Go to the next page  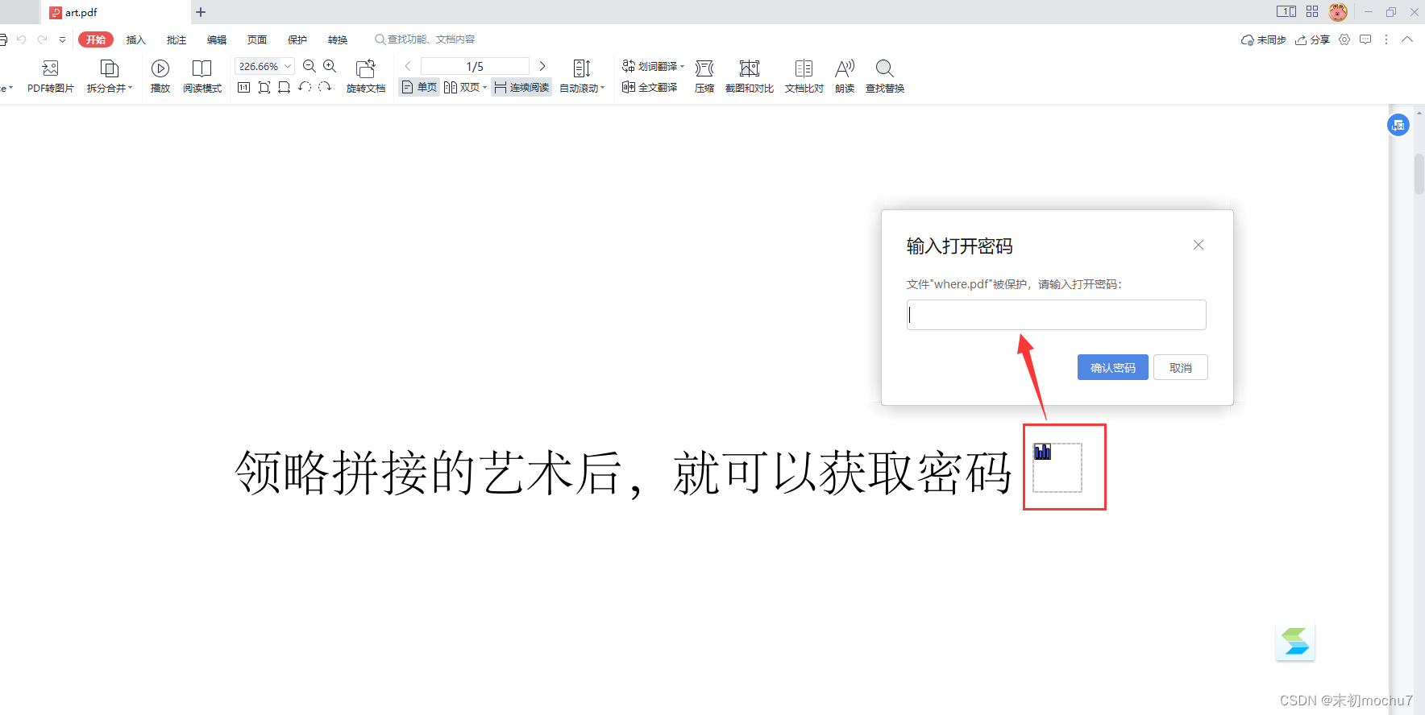click(542, 66)
